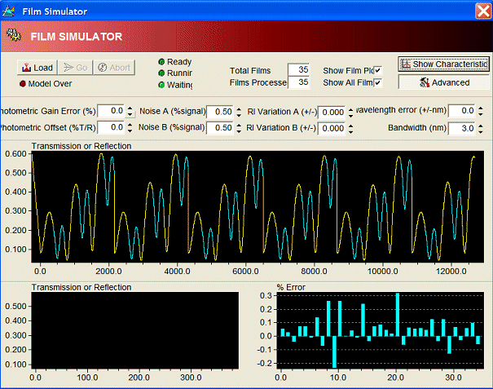Increase RI Variation A with up arrow
Image resolution: width=493 pixels, height=389 pixels.
point(351,110)
